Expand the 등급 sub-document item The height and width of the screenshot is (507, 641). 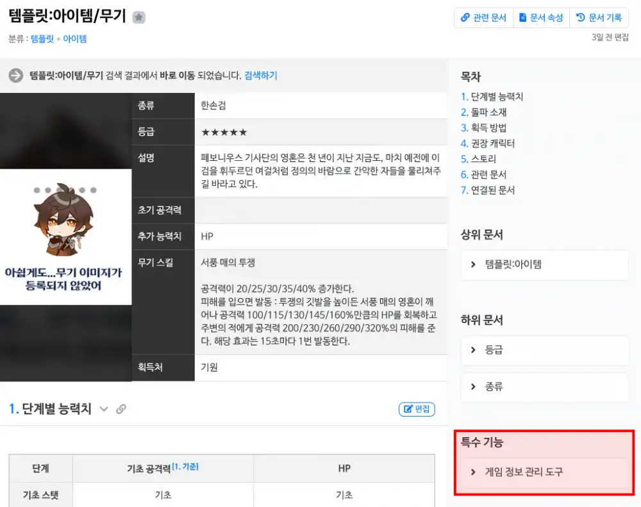pos(544,350)
